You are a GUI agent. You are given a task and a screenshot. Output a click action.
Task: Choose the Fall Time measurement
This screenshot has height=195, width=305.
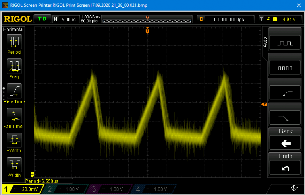(15, 115)
